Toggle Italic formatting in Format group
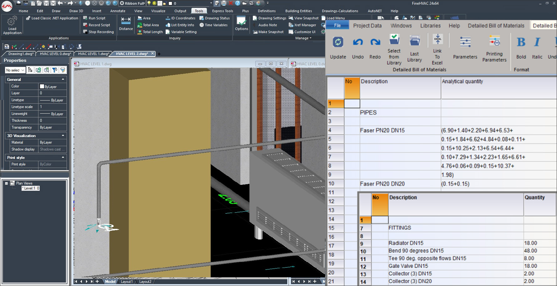Image resolution: width=557 pixels, height=286 pixels. 537,42
